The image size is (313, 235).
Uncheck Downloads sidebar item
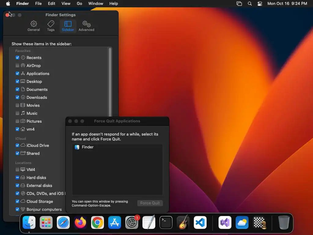coord(17,97)
